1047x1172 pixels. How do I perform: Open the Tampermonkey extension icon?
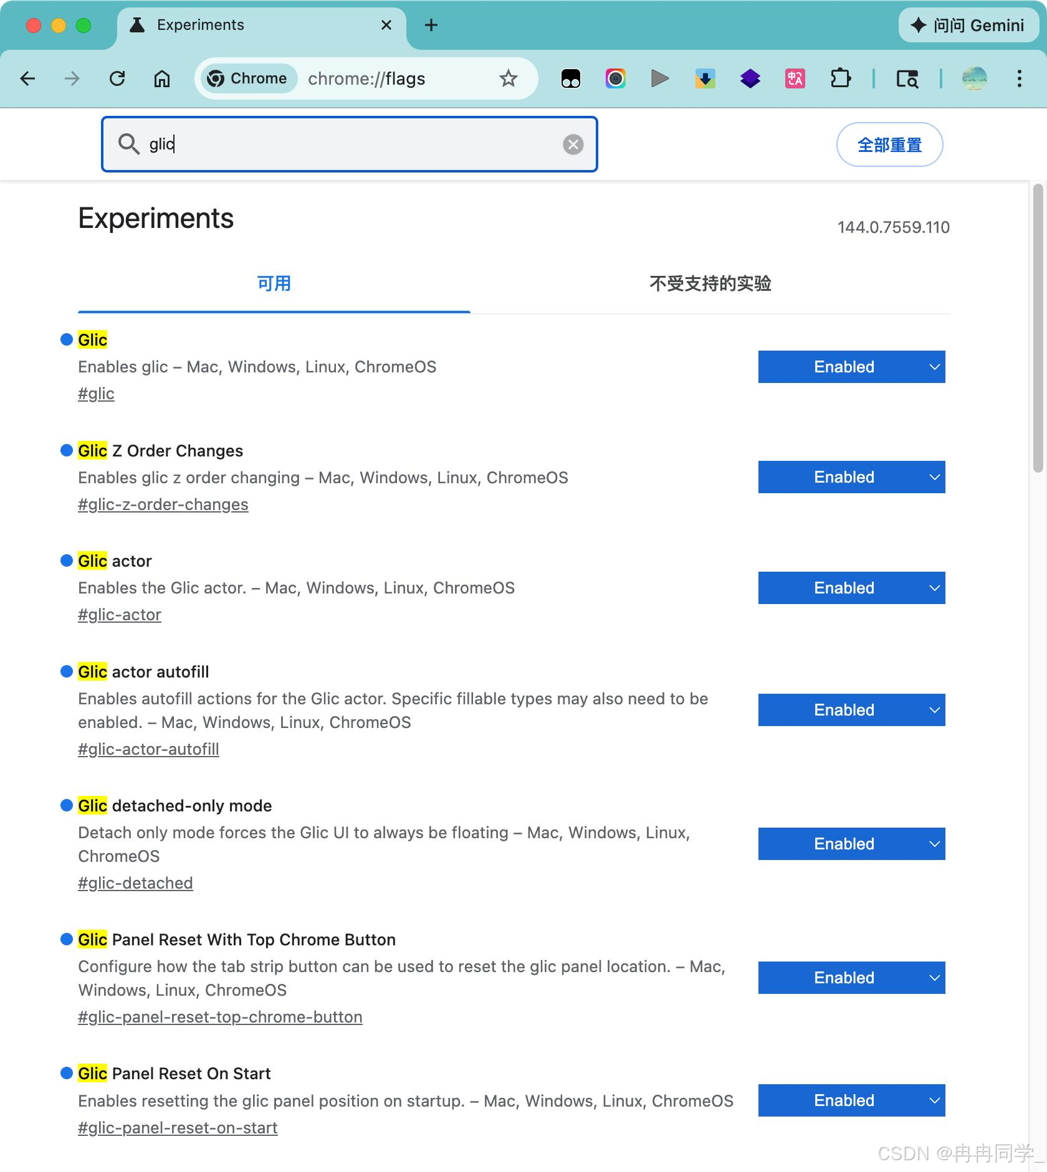pos(571,78)
